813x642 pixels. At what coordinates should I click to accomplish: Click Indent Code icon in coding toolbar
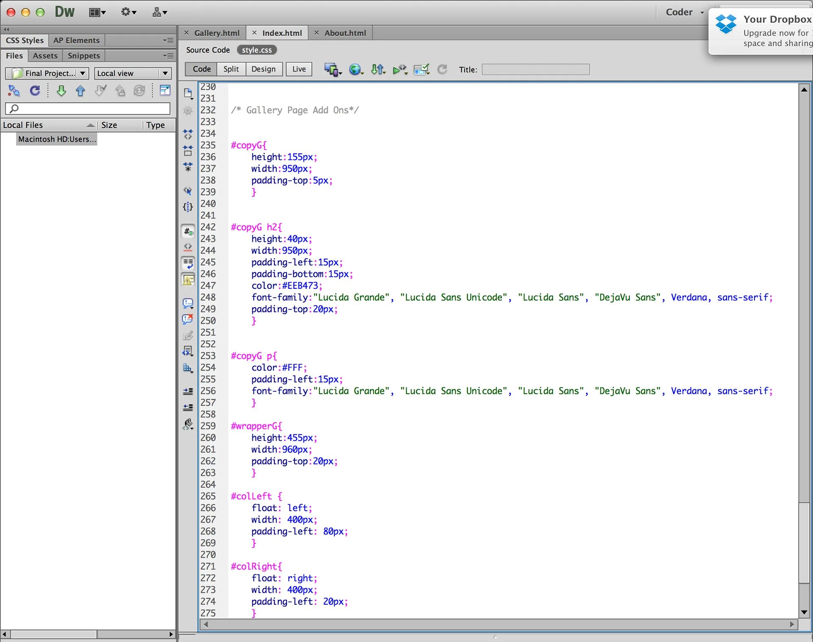[x=188, y=391]
